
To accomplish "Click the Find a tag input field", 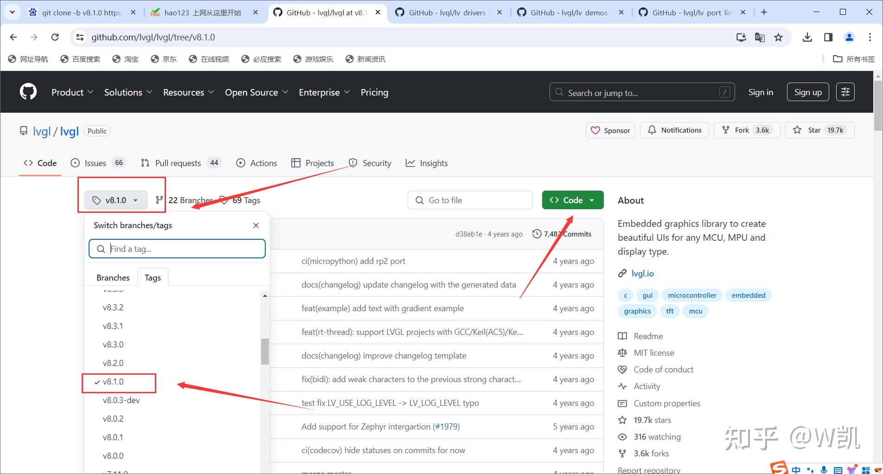I will 177,249.
